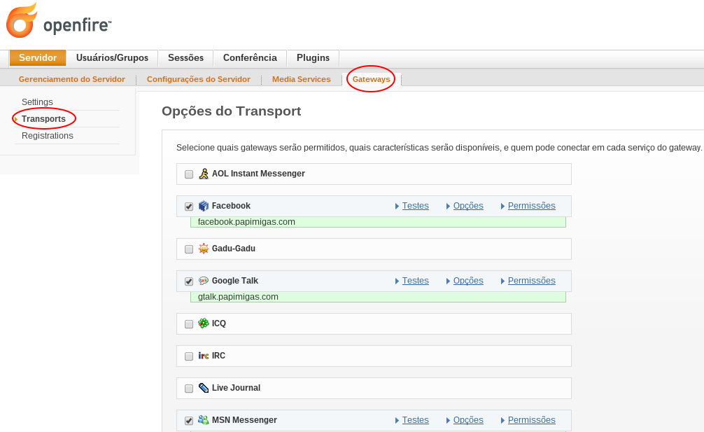Open the Plugins tab
Screen dimensions: 704x432
tap(313, 58)
